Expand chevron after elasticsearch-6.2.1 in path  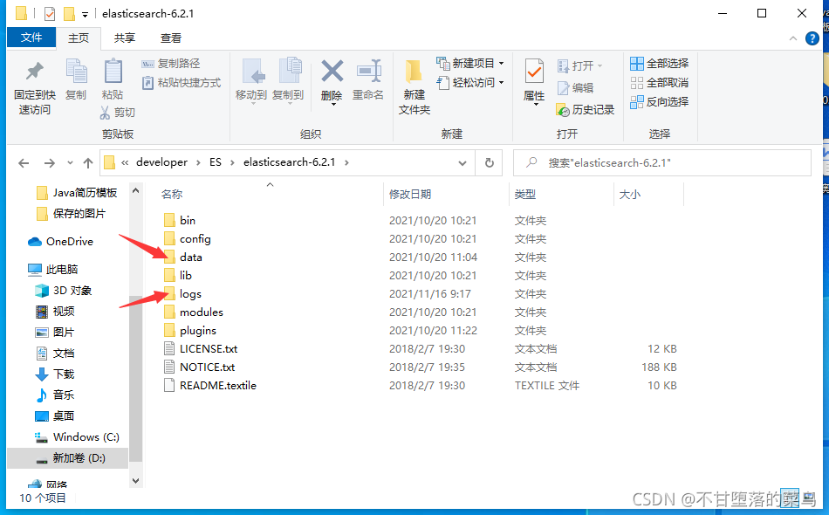pos(346,163)
